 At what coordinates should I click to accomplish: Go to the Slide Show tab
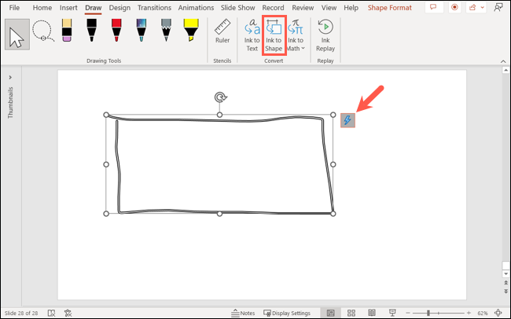pos(238,8)
